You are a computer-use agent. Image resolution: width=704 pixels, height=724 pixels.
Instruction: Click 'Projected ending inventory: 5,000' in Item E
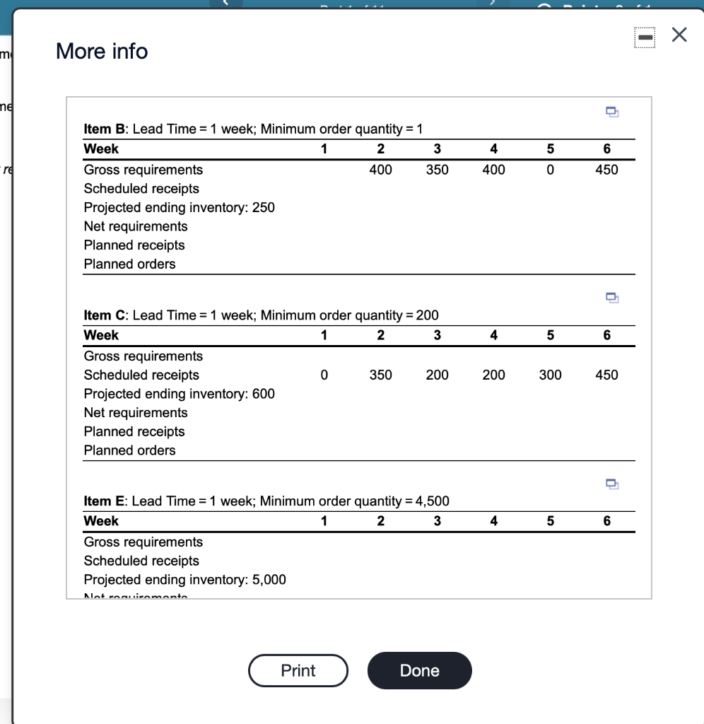click(184, 580)
